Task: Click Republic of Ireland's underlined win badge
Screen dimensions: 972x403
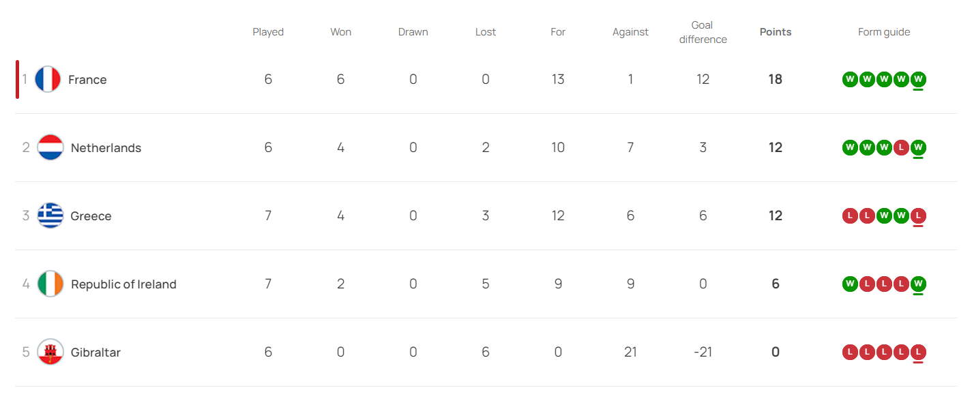Action: point(918,284)
